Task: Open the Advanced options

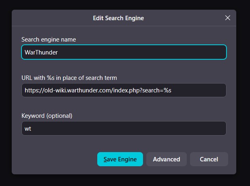Action: tap(166, 159)
